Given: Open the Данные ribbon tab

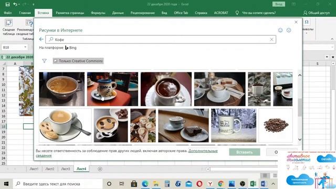Looking at the screenshot, I should tap(118, 13).
